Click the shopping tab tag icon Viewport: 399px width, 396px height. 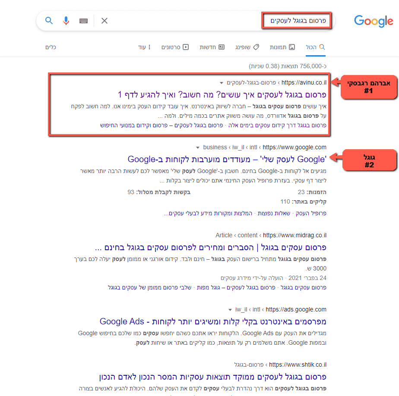click(256, 47)
